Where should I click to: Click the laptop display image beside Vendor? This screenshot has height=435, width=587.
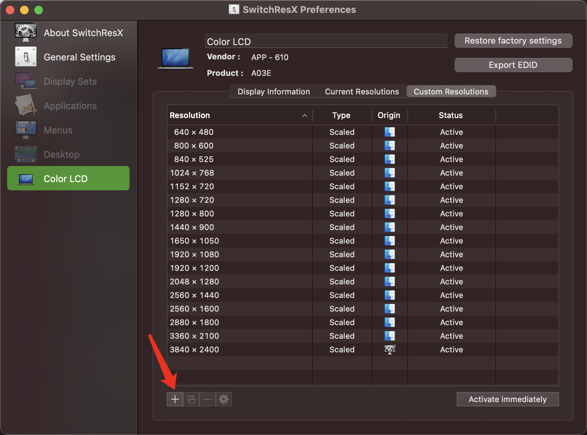click(x=175, y=58)
